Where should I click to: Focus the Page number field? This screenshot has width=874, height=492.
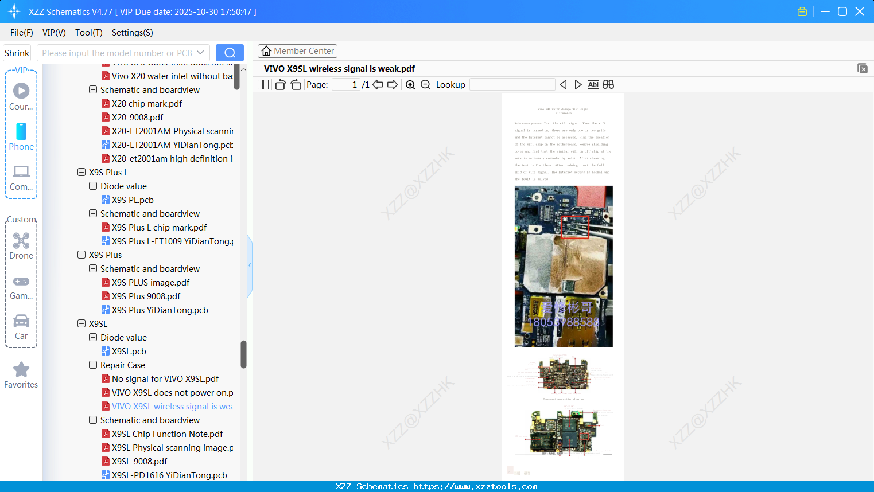345,85
